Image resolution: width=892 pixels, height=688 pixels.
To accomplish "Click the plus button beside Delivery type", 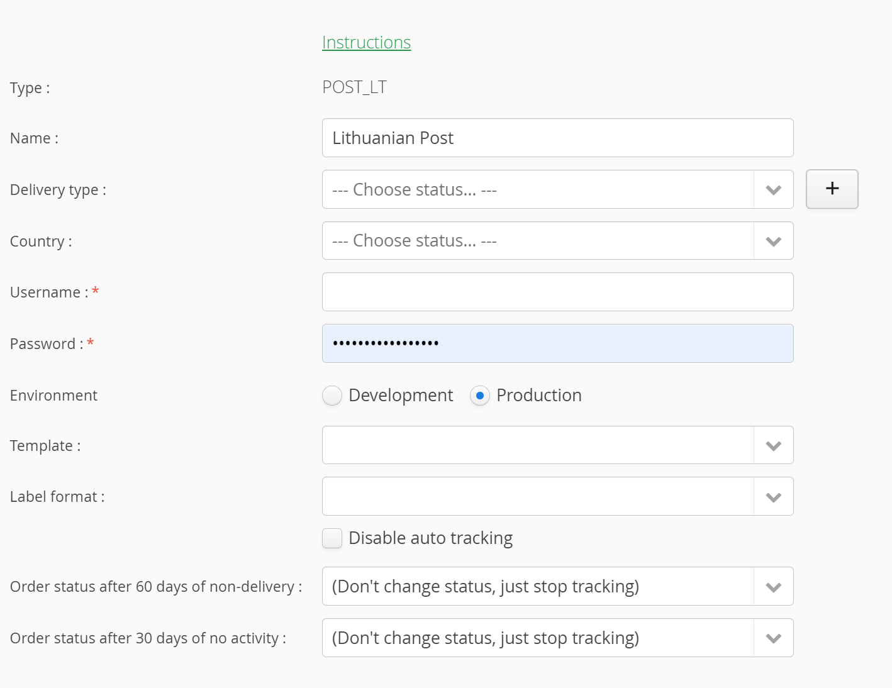I will point(832,189).
